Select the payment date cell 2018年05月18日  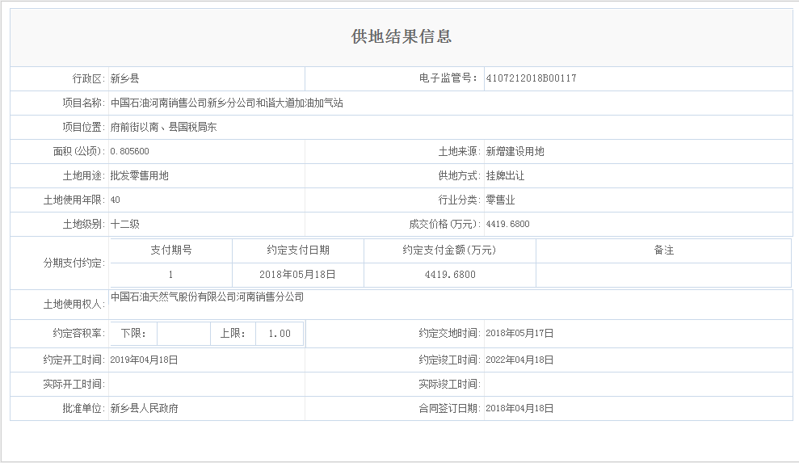click(297, 275)
